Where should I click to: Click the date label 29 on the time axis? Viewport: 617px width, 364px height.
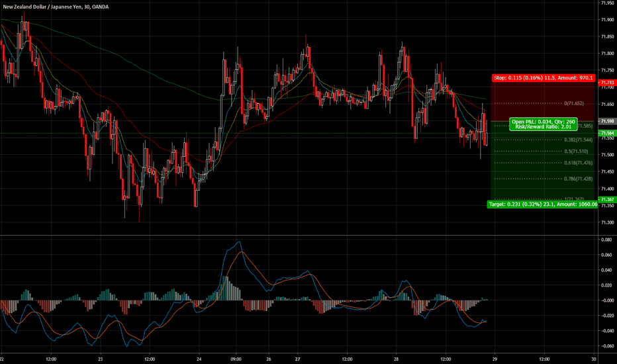click(x=495, y=359)
